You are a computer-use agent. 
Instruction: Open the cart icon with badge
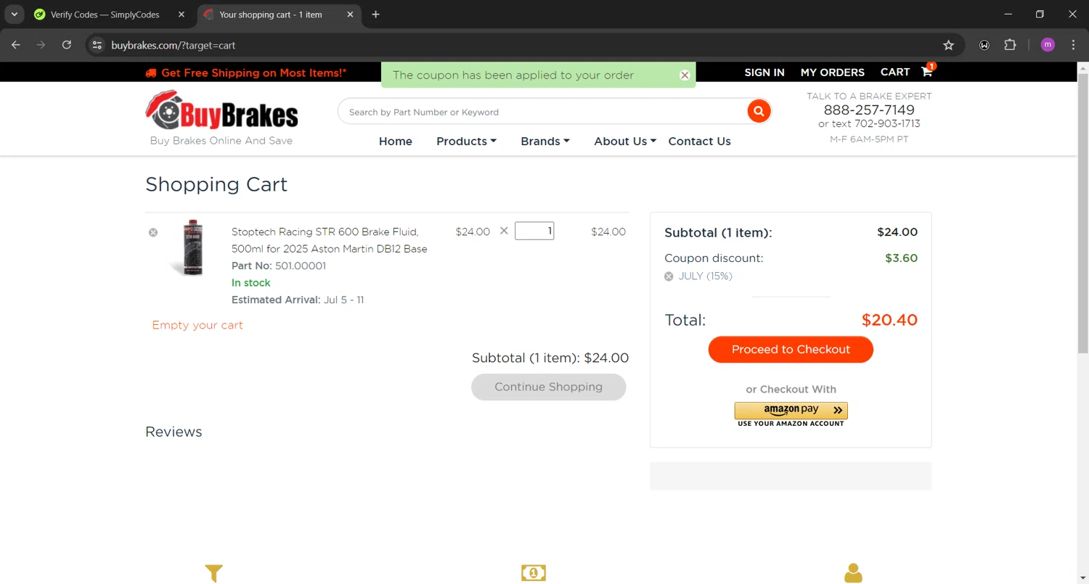pyautogui.click(x=928, y=71)
